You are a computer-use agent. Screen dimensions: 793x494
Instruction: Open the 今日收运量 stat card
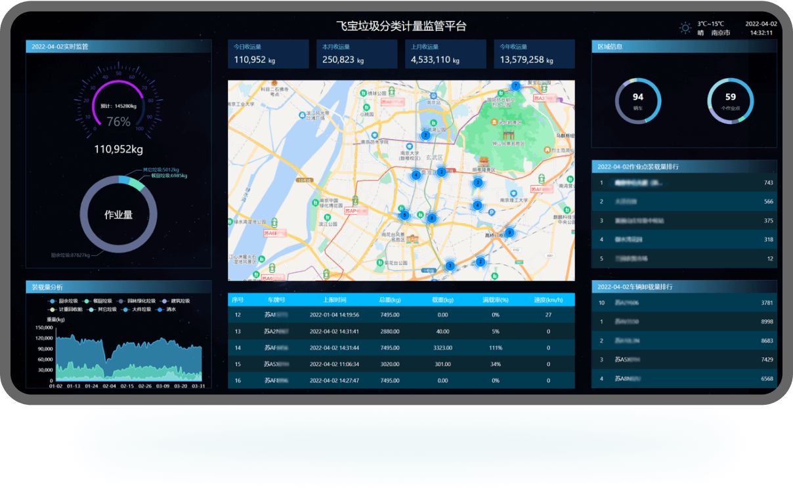coord(268,54)
